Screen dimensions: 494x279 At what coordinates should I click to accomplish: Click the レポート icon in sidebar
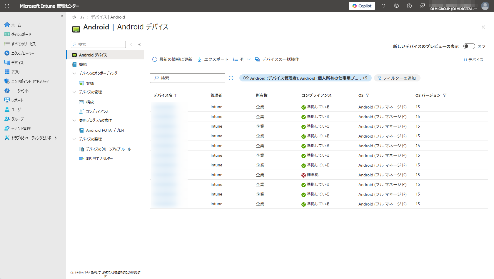click(x=7, y=100)
